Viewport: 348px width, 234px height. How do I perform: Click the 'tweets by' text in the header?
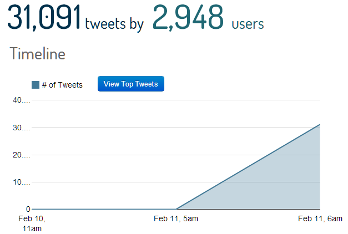pos(114,24)
